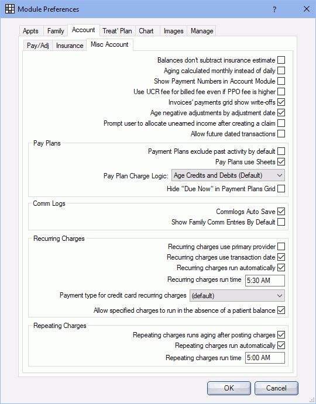Uncheck Repeating charges run automatically

281,346
